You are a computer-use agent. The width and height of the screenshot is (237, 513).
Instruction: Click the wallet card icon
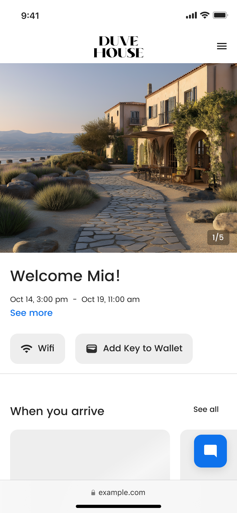[x=92, y=348]
